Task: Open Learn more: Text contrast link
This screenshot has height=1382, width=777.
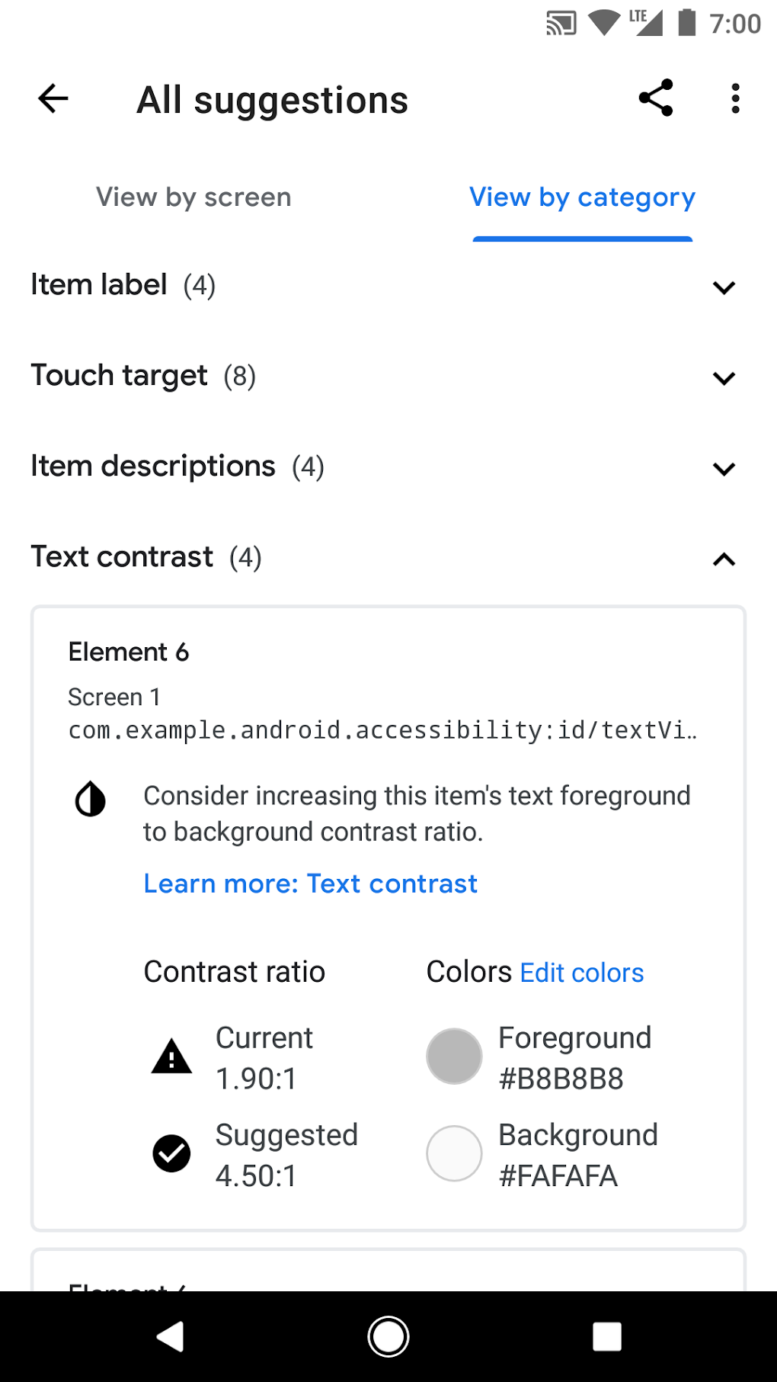Action: click(x=310, y=883)
